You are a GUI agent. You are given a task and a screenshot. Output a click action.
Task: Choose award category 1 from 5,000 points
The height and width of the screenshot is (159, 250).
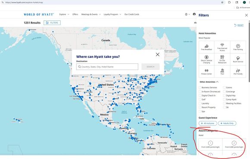click(x=210, y=144)
